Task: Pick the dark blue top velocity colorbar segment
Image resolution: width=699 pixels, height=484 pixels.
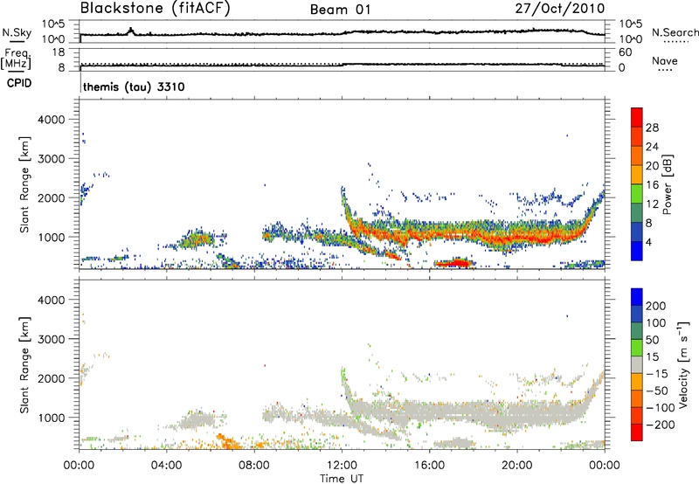Action: pos(637,297)
